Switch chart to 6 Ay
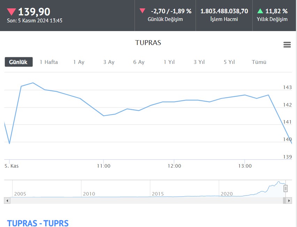Viewport: 297px width, 227px height. [139, 62]
